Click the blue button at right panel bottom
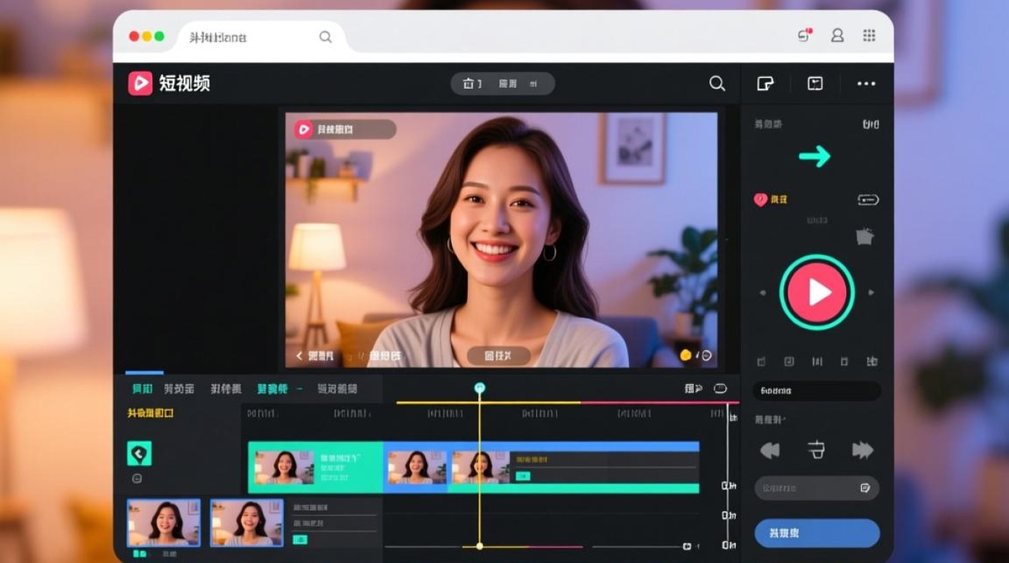Image resolution: width=1009 pixels, height=563 pixels. (817, 533)
